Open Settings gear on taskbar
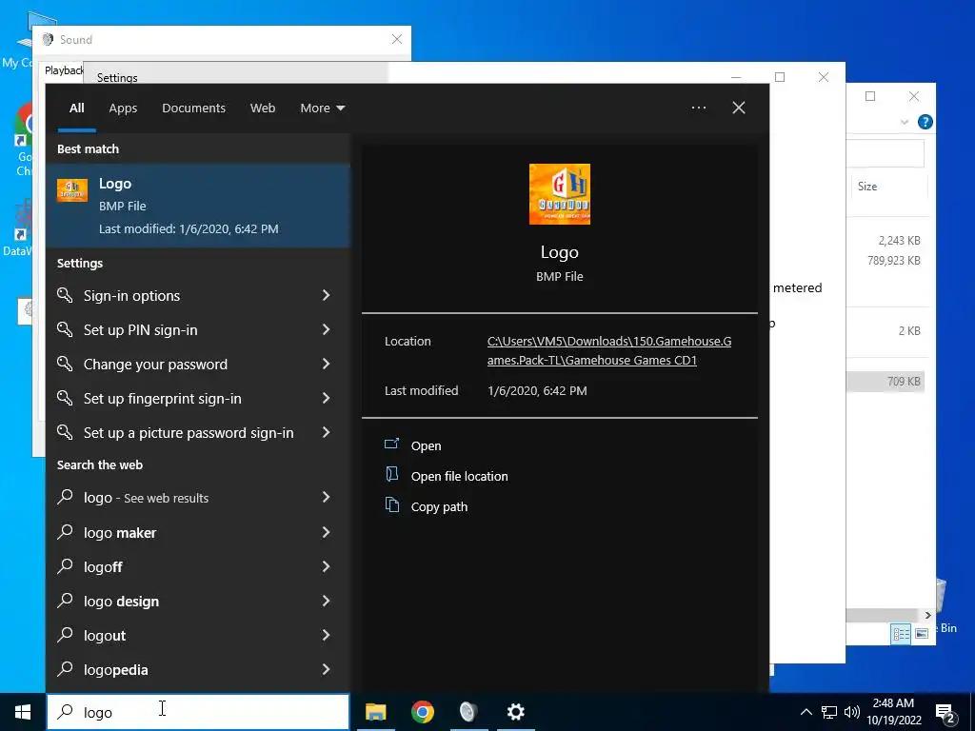The image size is (975, 731). pos(515,712)
